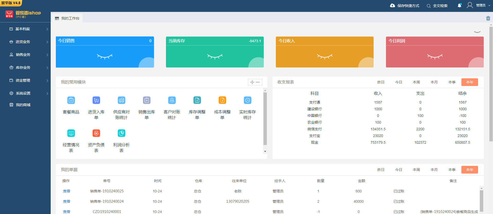Toggle the eye icon above the summary cards

[477, 32]
